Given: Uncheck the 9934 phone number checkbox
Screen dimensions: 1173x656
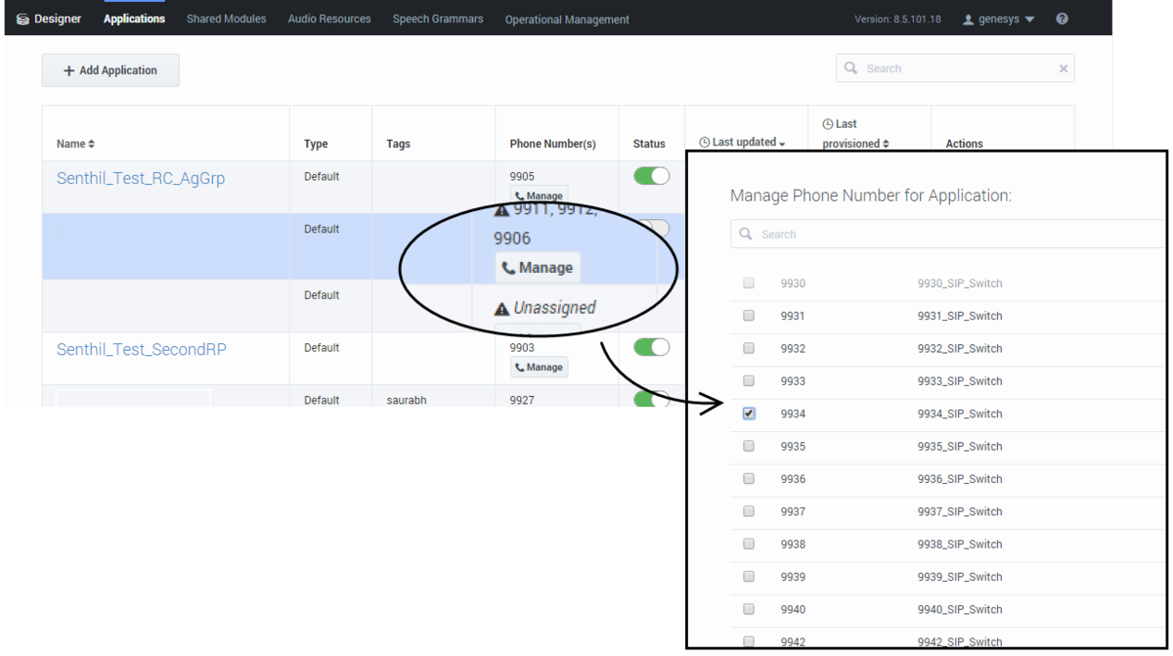Looking at the screenshot, I should (749, 414).
